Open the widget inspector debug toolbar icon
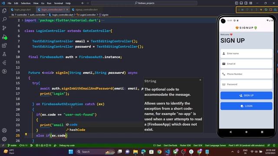 point(275,10)
